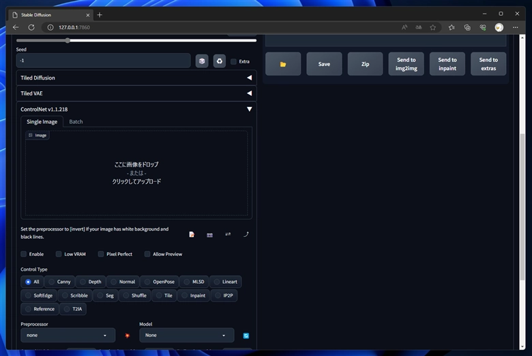
Task: View site information icon in address bar
Action: click(50, 27)
